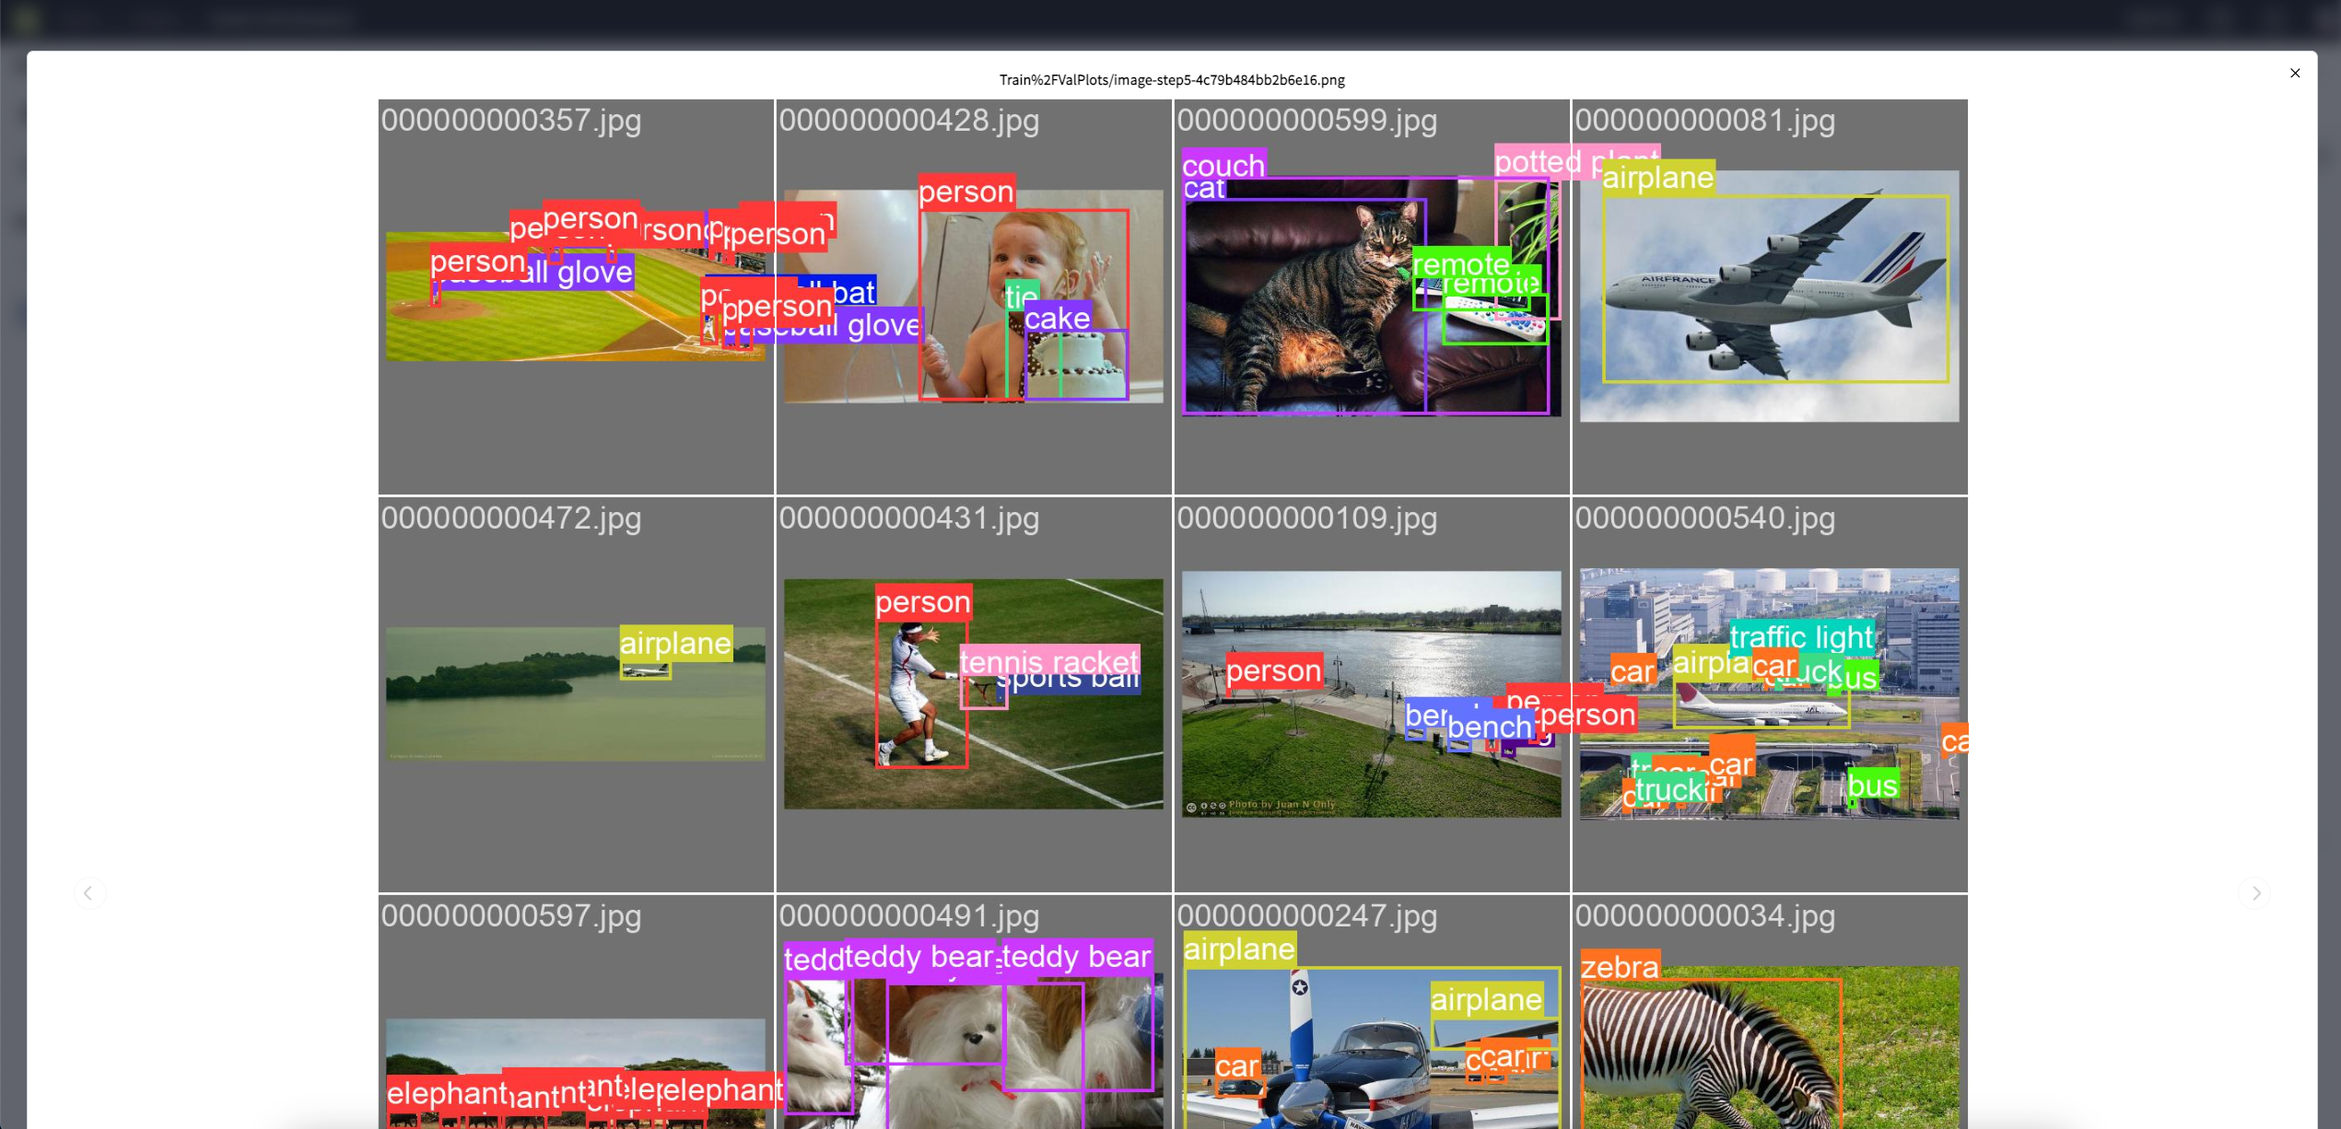2341x1129 pixels.
Task: Click the yellow airplane label on Air France photo
Action: [1657, 177]
